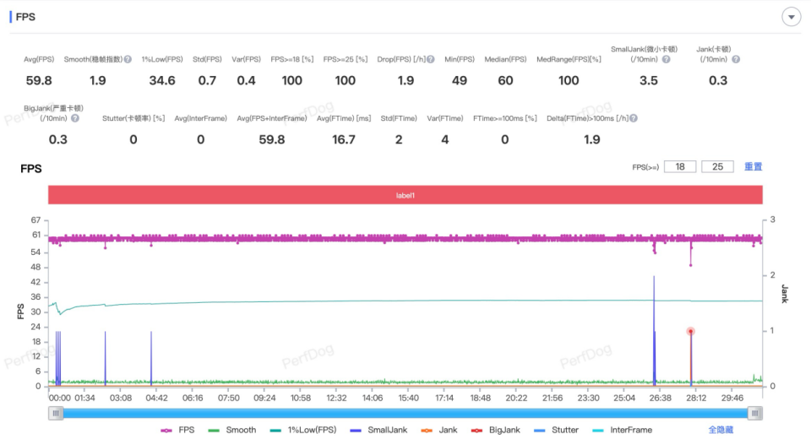Toggle 1%Low(FPS) series in the legend
Viewport: 811px width, 439px height.
coord(303,430)
